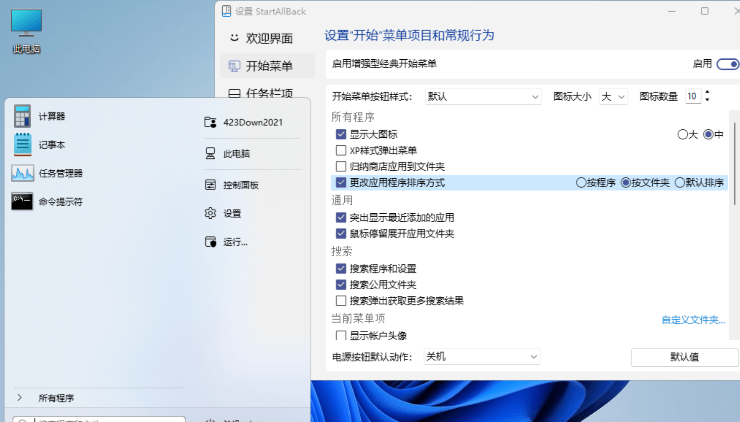Screen dimensions: 740x422
Task: Click 记事本 entry in start menu
Action: 52,144
